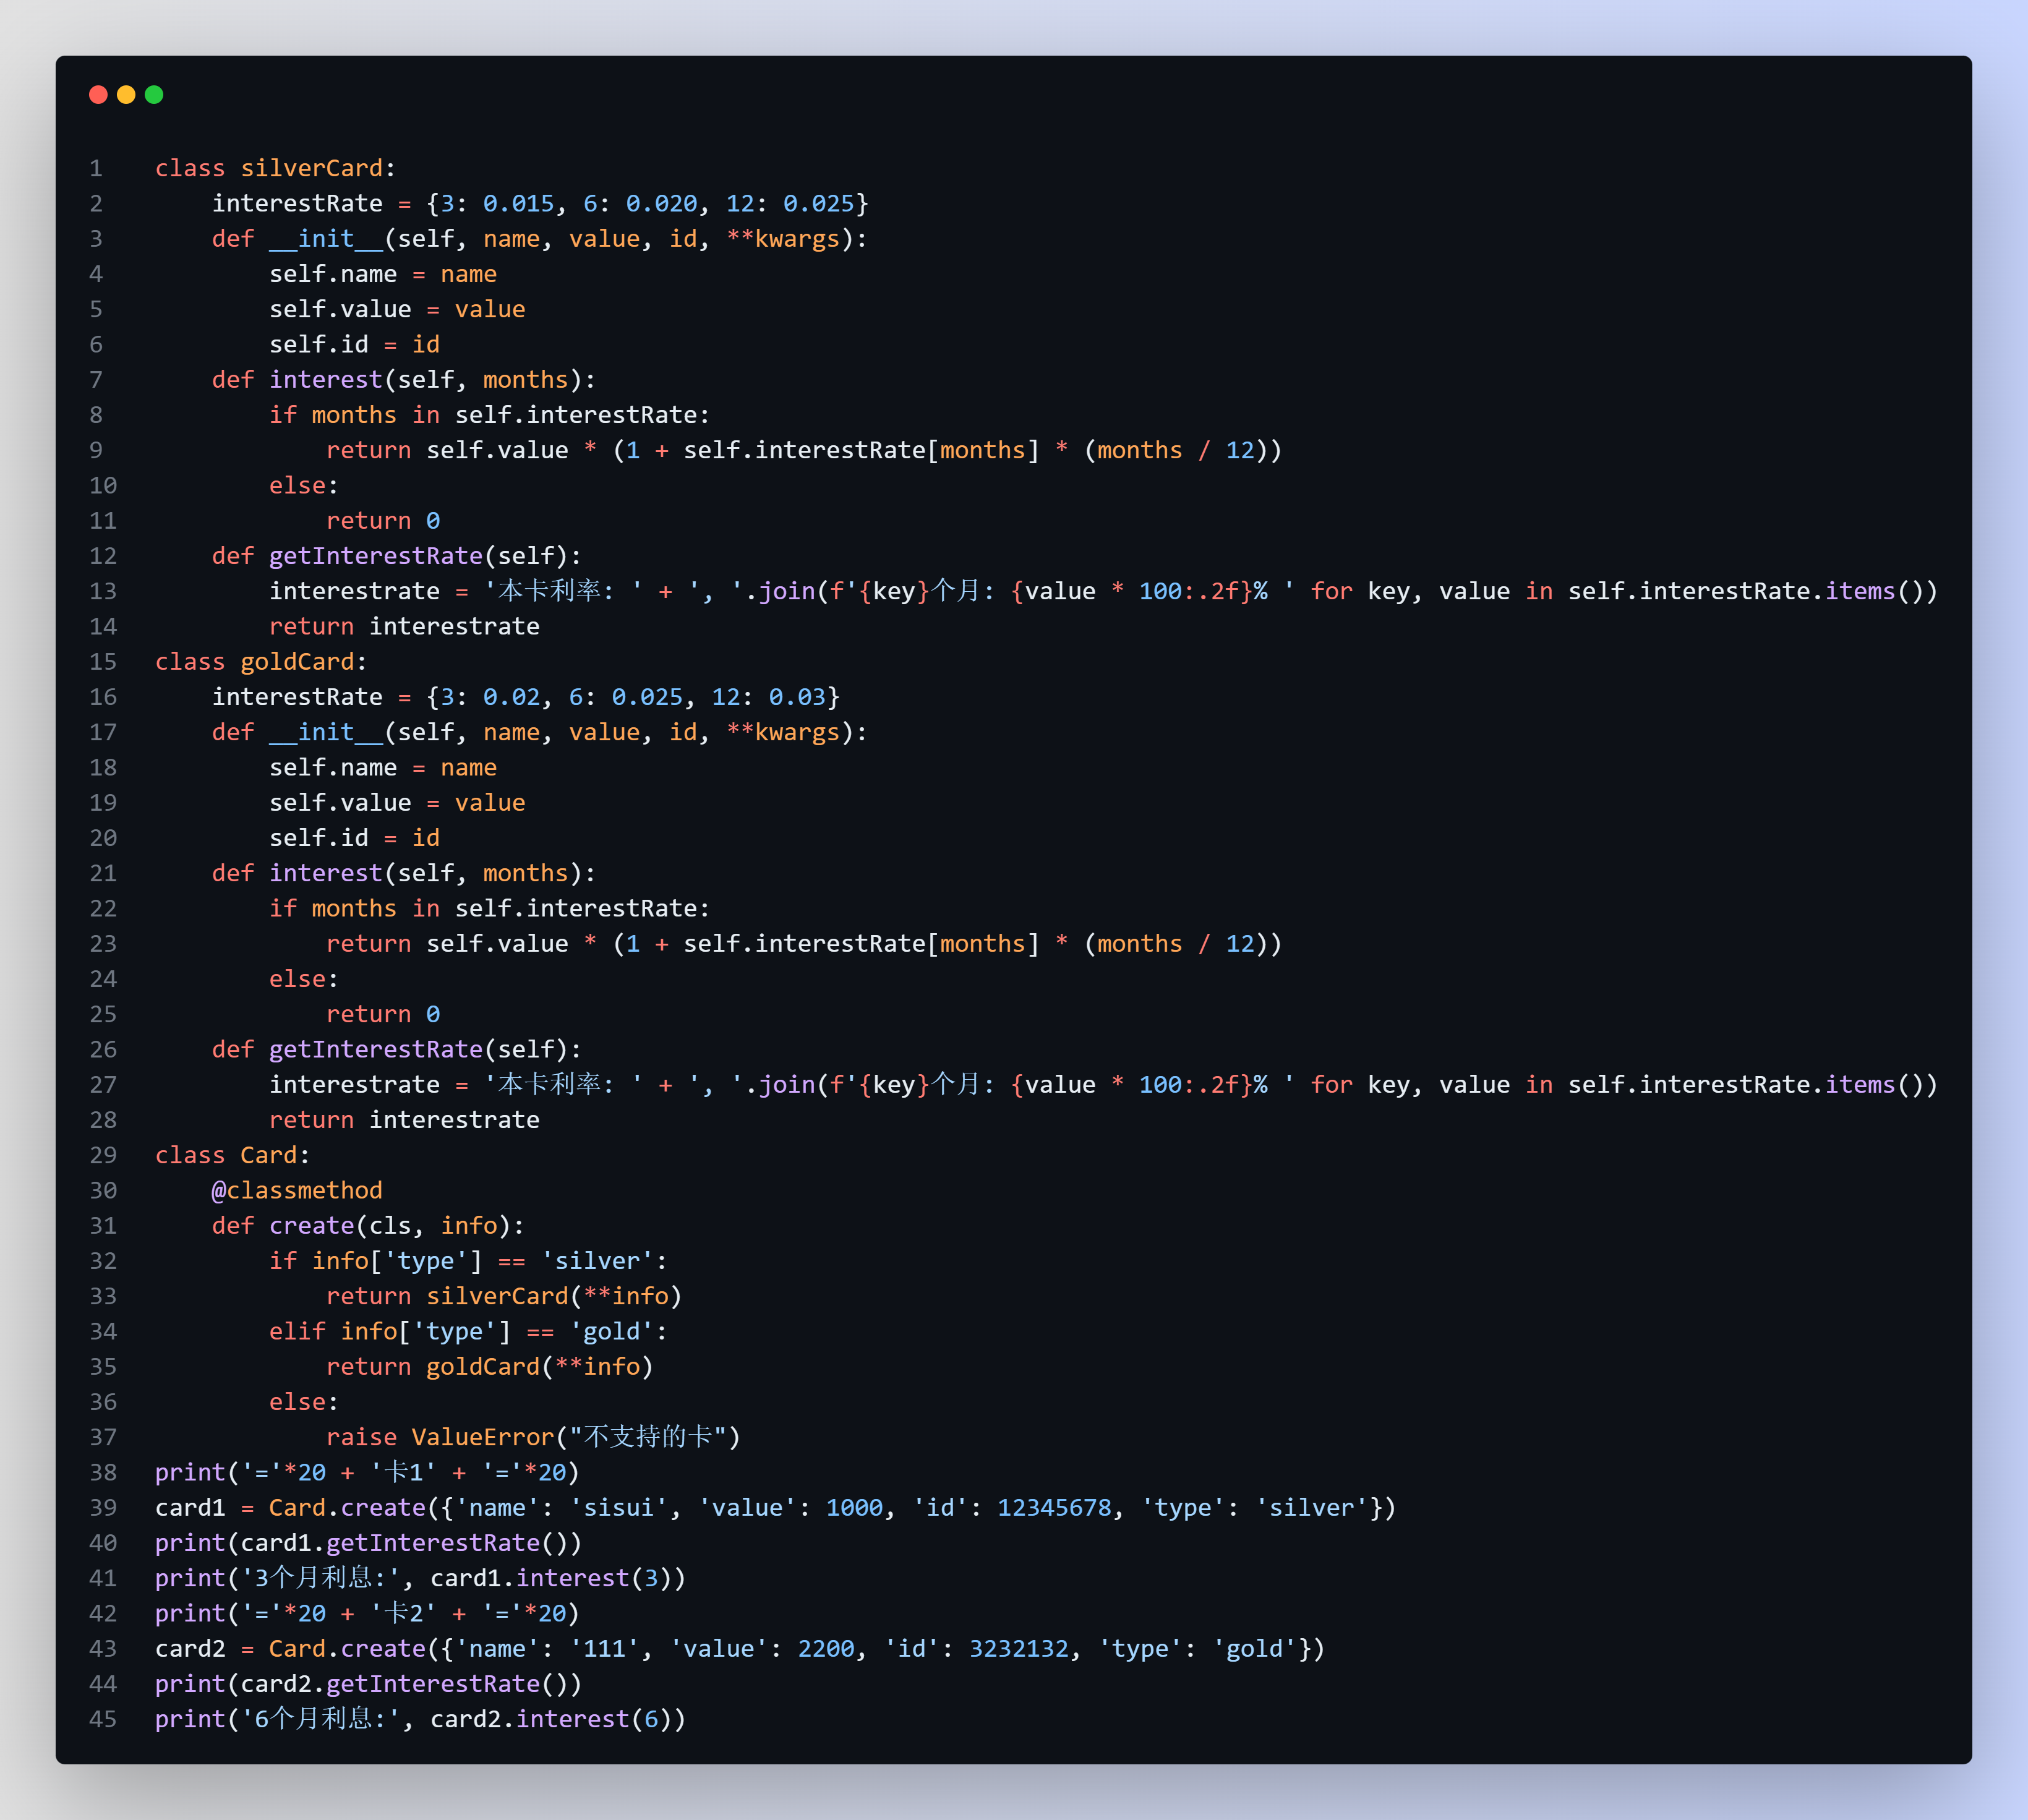Click the 'card2.interest(6)' print line

coord(421,1719)
